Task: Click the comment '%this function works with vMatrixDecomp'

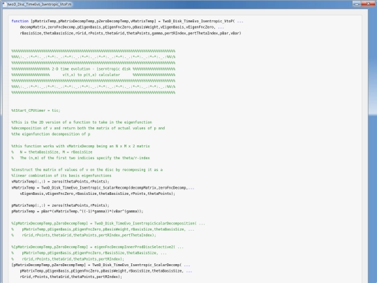Action: click(x=80, y=146)
